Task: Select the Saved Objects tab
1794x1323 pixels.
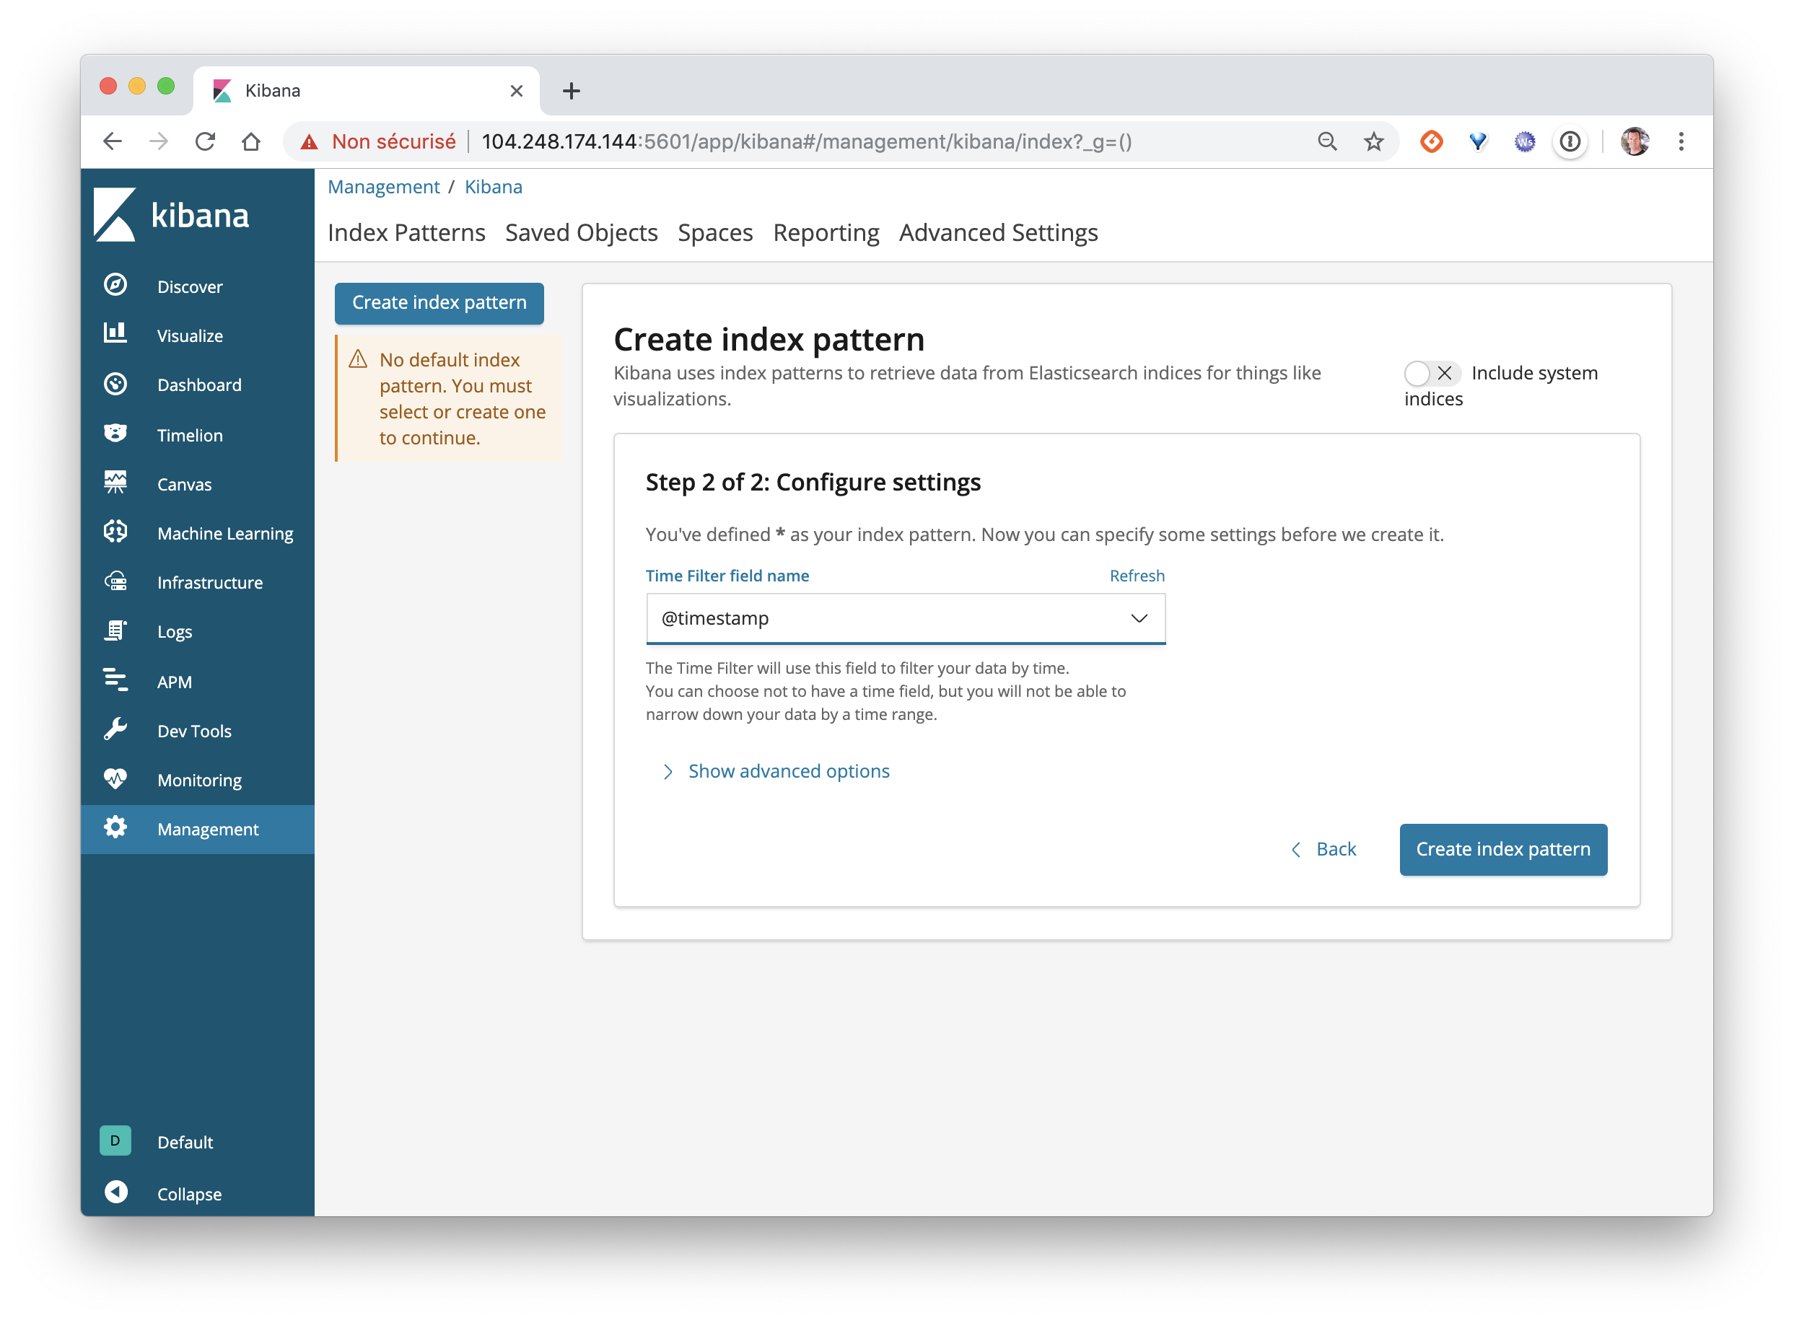Action: pyautogui.click(x=581, y=231)
